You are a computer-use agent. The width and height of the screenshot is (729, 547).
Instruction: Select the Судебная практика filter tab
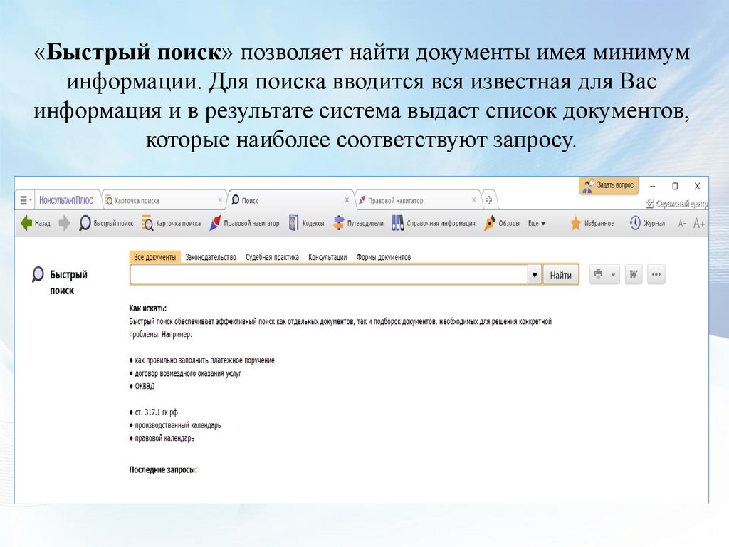point(272,257)
